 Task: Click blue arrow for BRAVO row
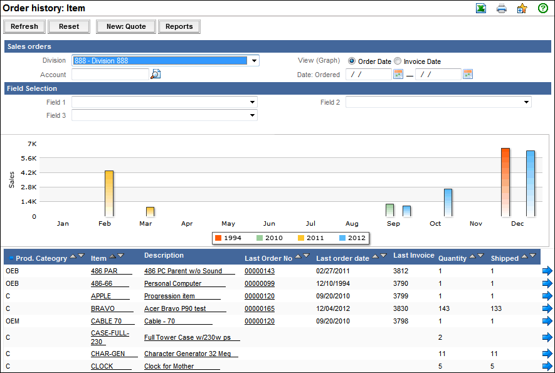[547, 308]
